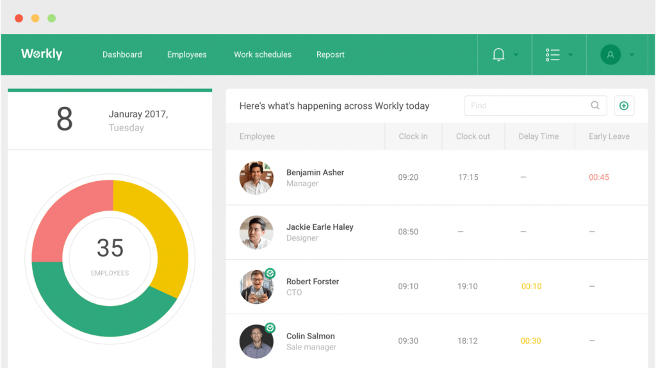Open the list menu icon
Screen dimensions: 656x368
(553, 55)
